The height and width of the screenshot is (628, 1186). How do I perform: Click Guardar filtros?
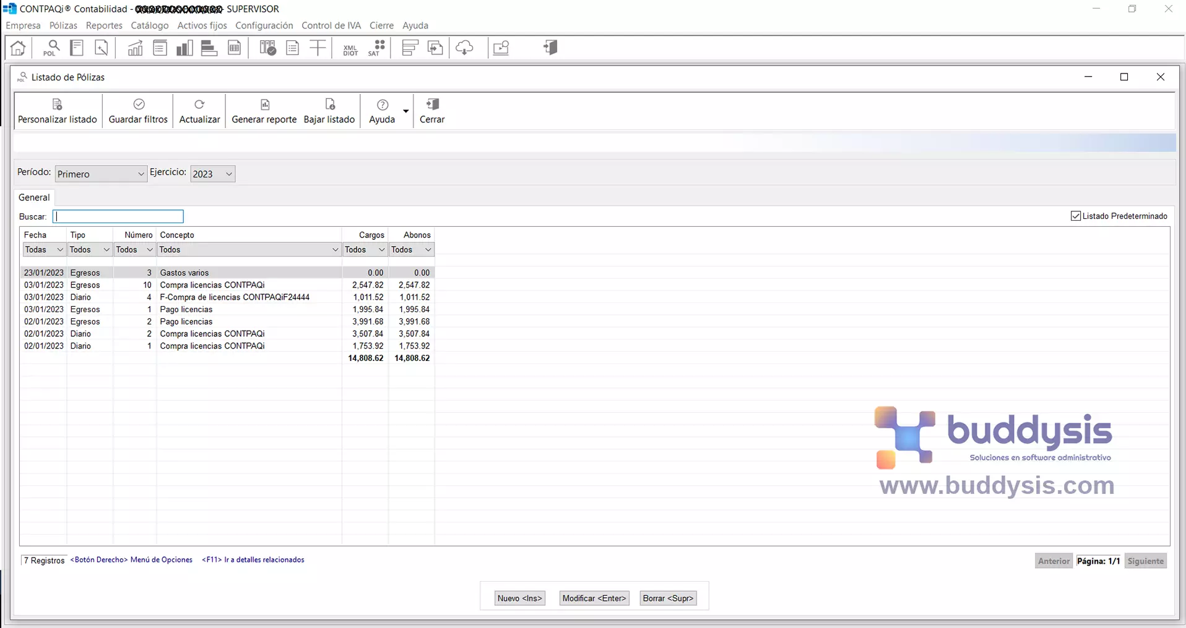tap(138, 111)
